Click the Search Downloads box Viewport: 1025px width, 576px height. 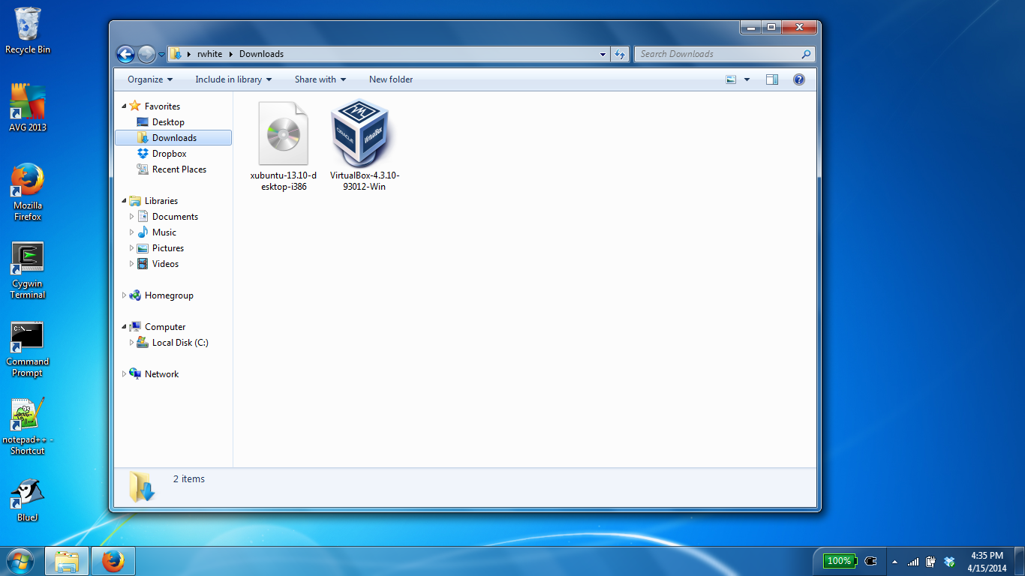pos(724,54)
